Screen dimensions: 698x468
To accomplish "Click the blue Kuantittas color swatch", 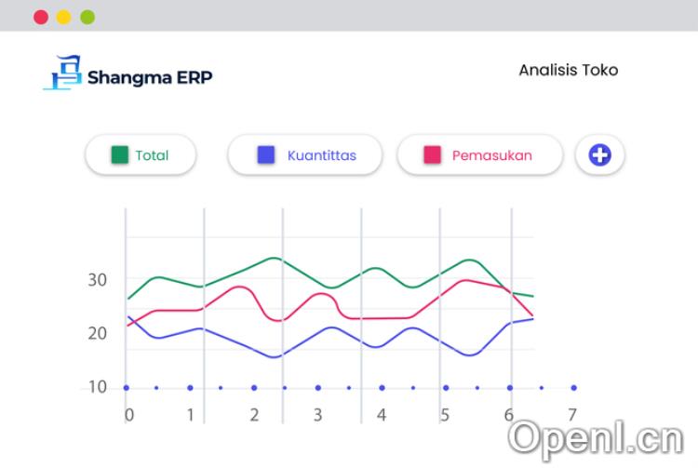I will [266, 155].
